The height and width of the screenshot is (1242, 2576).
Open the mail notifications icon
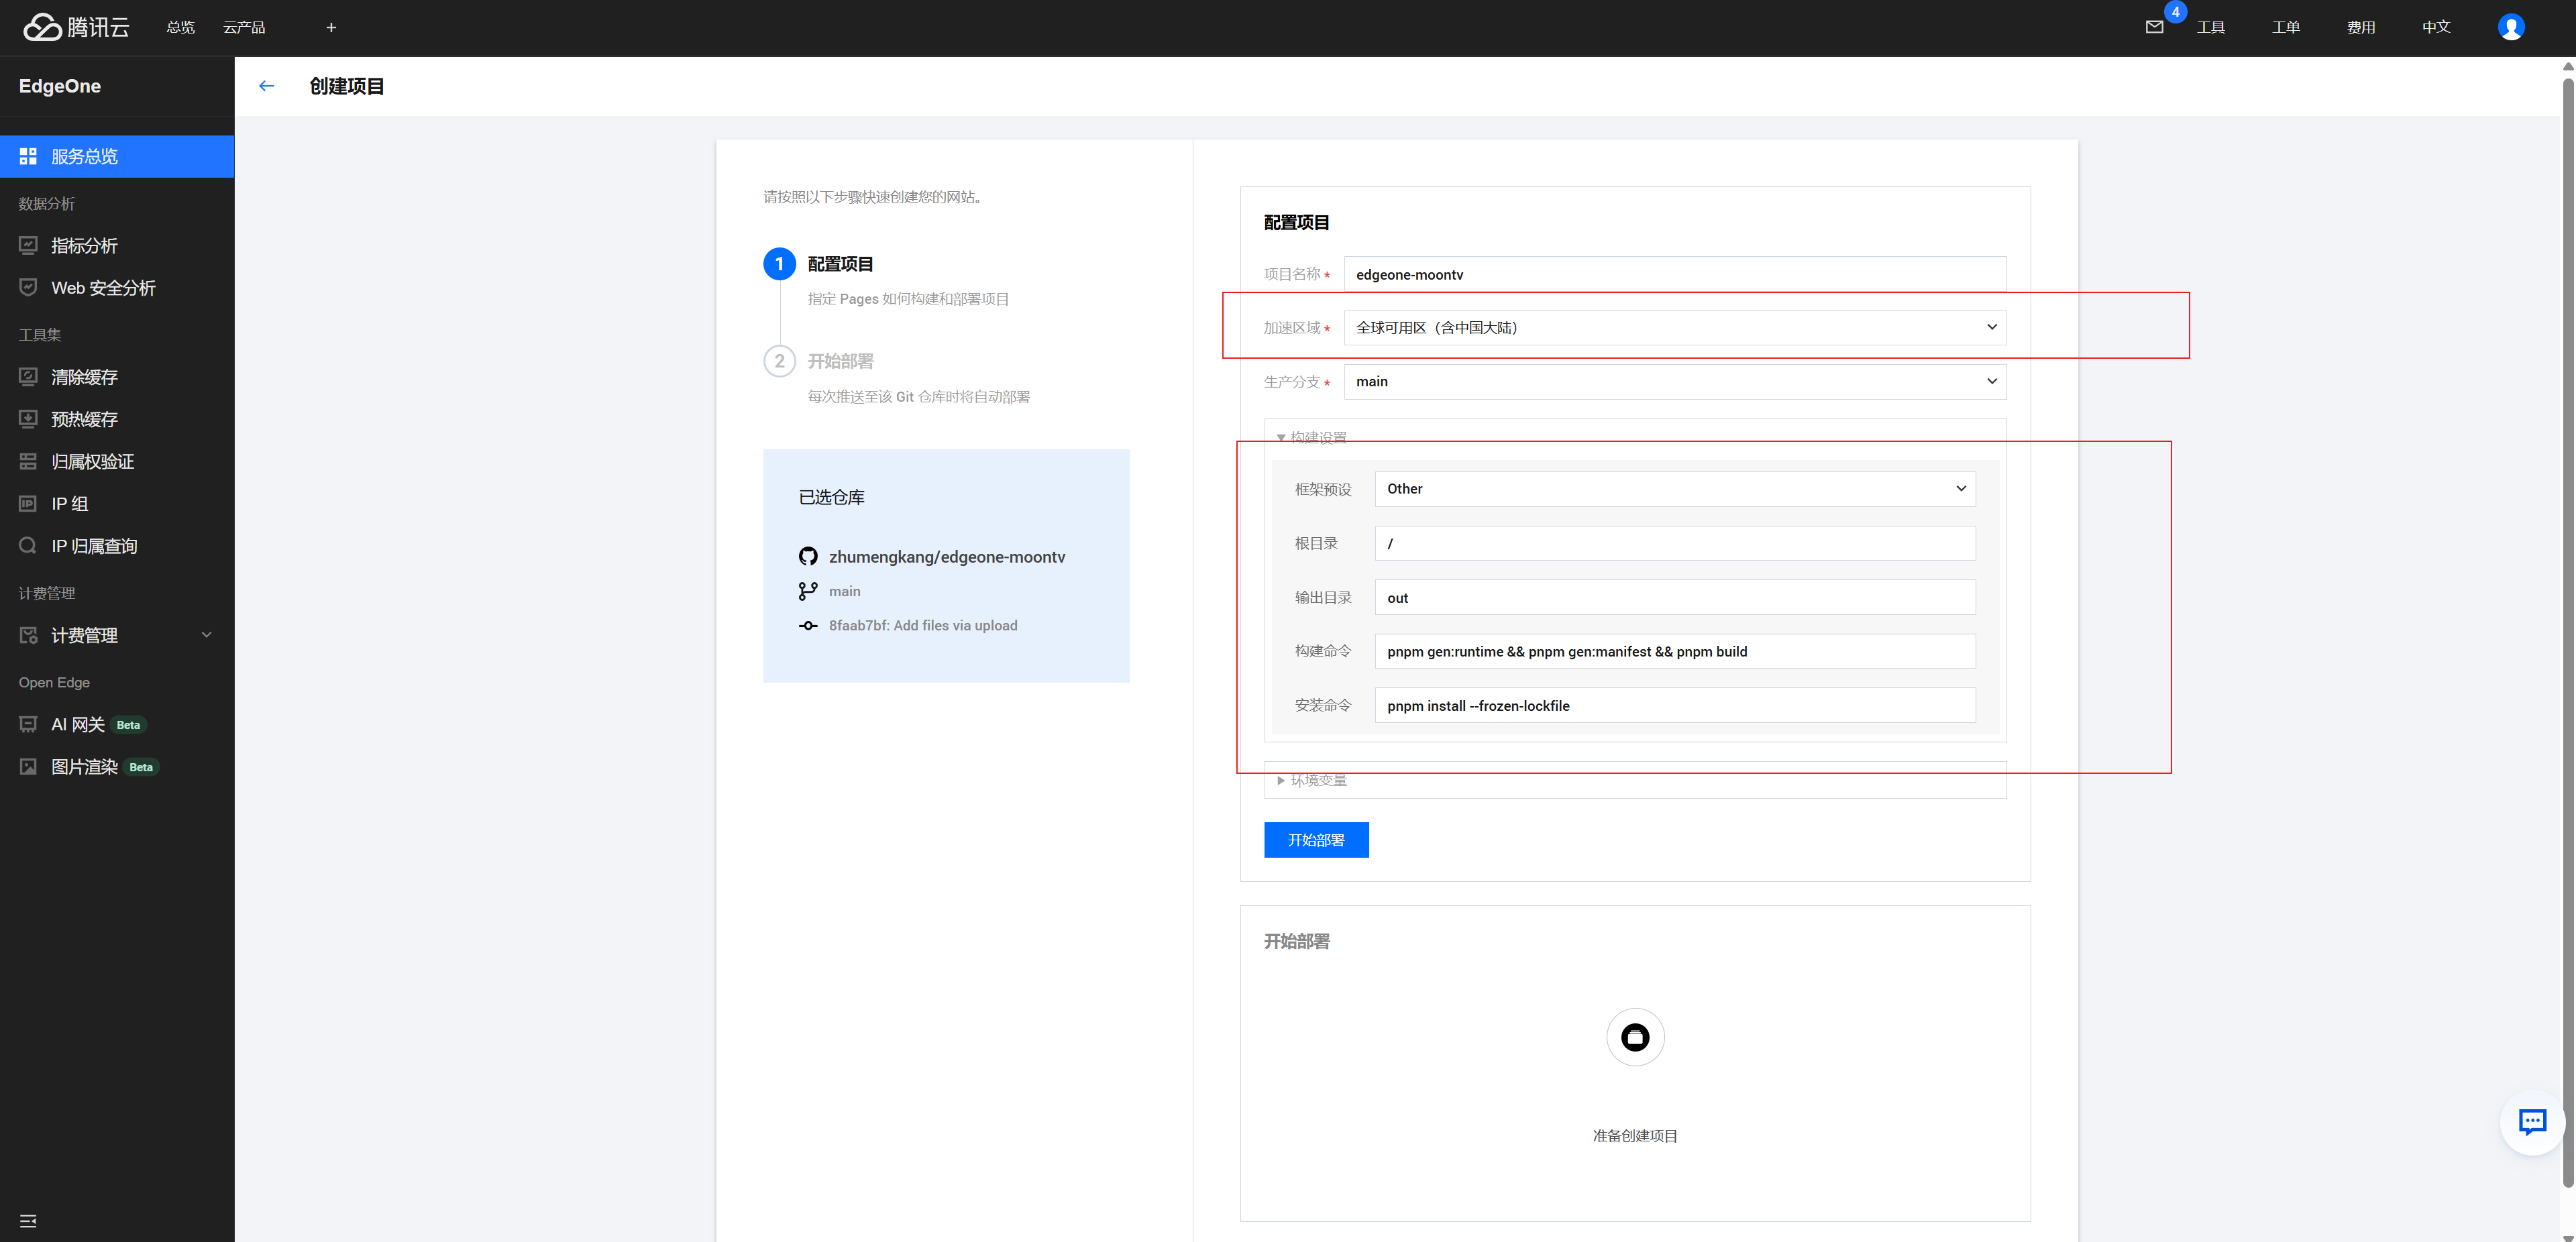pyautogui.click(x=2154, y=27)
